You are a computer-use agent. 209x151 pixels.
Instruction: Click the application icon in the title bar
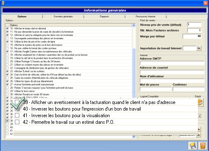click(3, 3)
